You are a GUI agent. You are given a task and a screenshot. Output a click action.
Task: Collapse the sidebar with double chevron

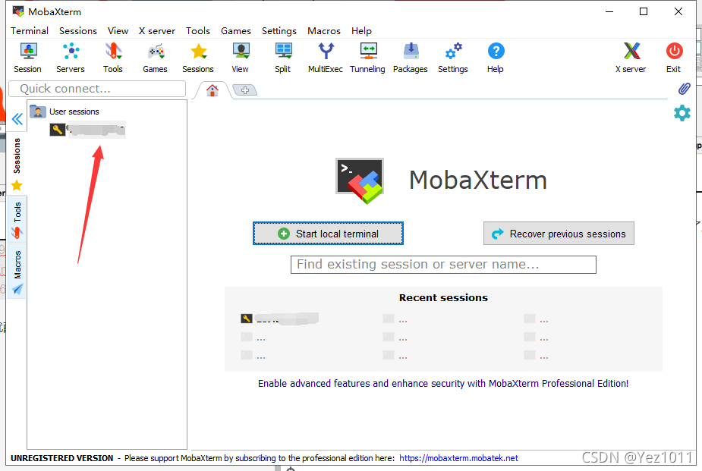[17, 119]
